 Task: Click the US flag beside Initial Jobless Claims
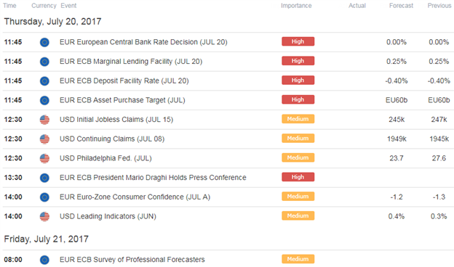(44, 120)
